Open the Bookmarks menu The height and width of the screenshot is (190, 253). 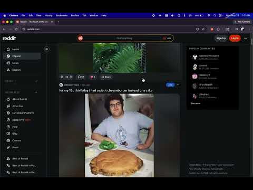pos(62,15)
